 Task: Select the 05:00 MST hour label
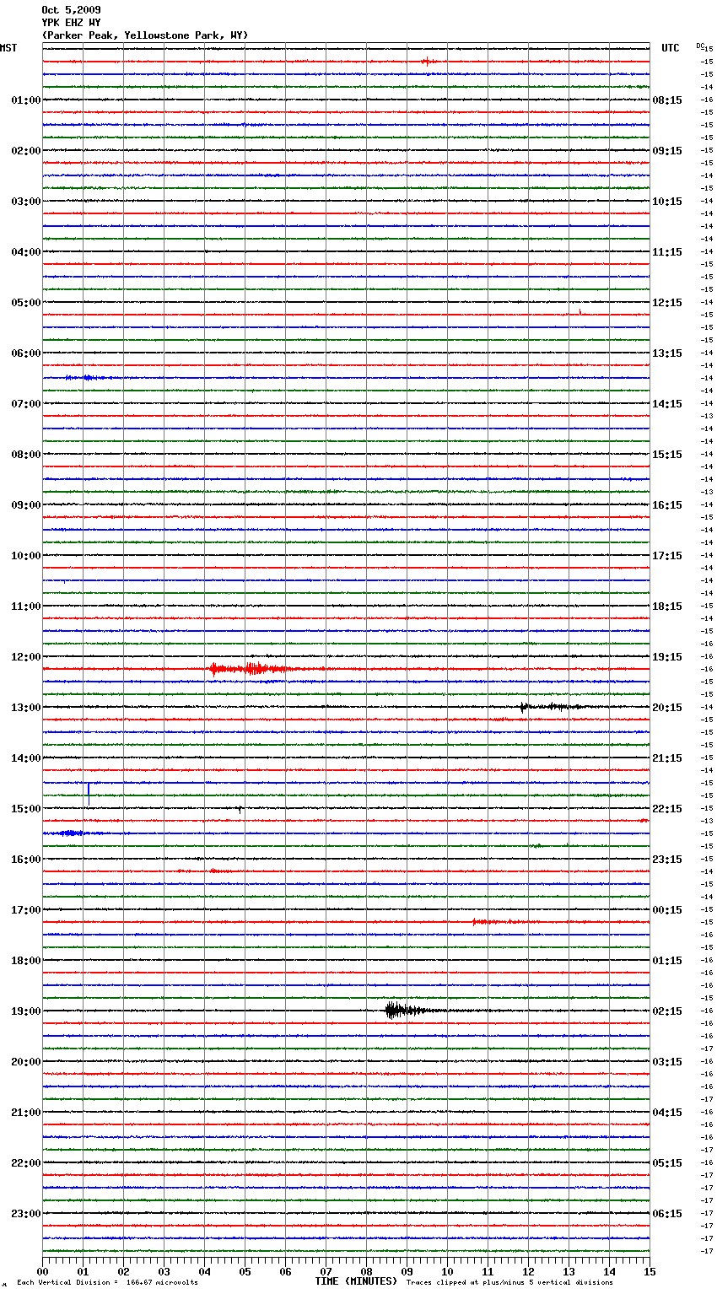(26, 303)
